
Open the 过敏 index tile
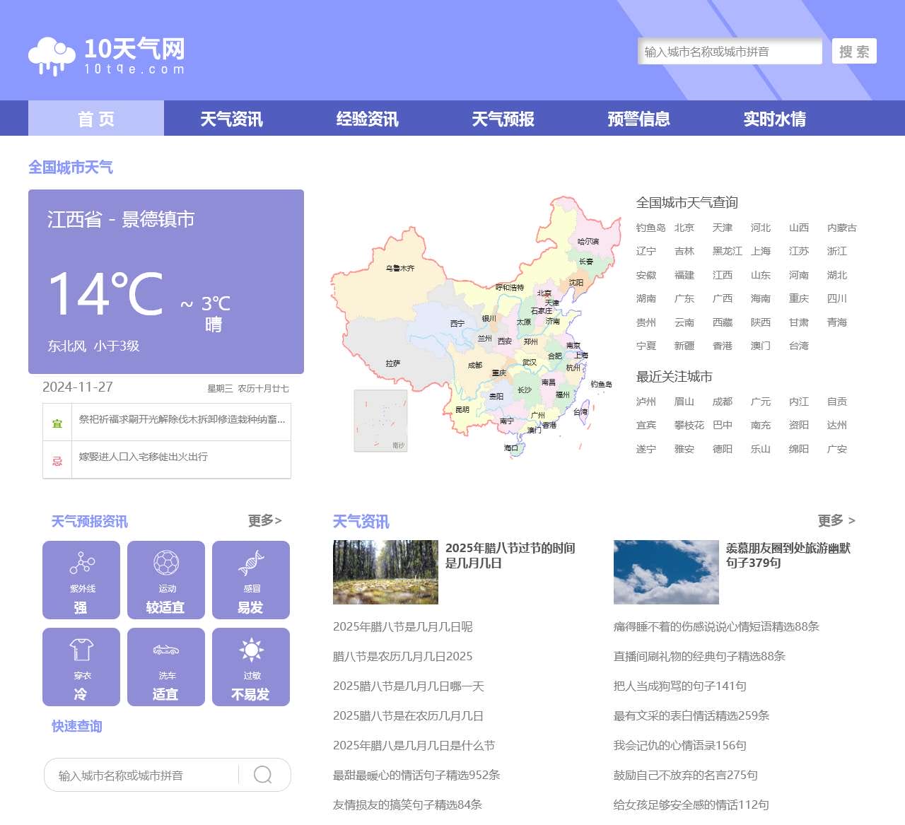(251, 667)
